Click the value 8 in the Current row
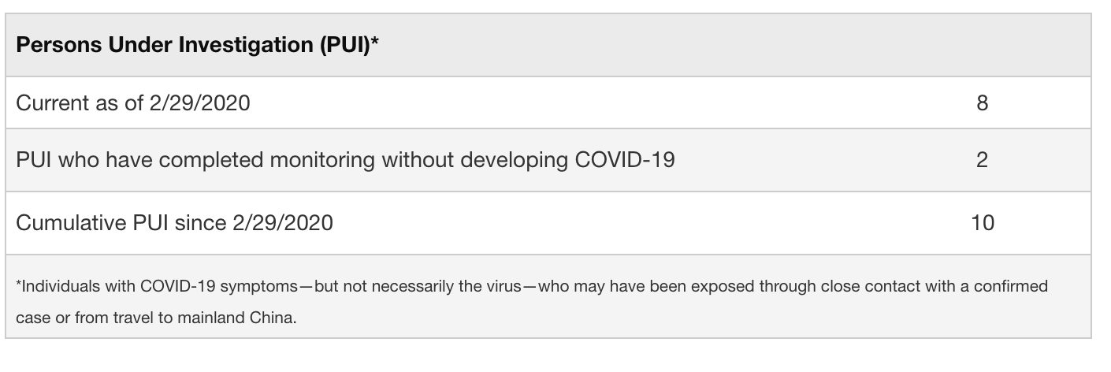 coord(982,103)
